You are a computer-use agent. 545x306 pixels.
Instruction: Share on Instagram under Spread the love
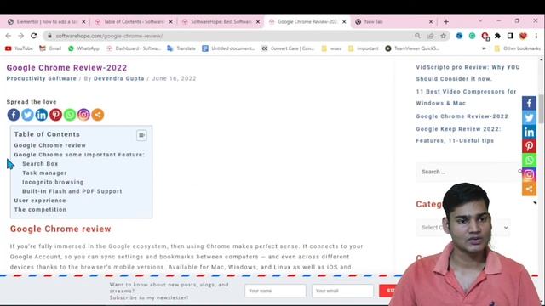[83, 115]
